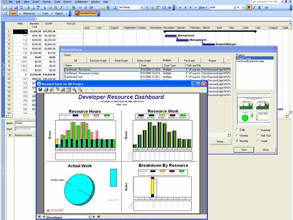
Task: Click the dashboard preview thumbnail
Action: click(254, 109)
